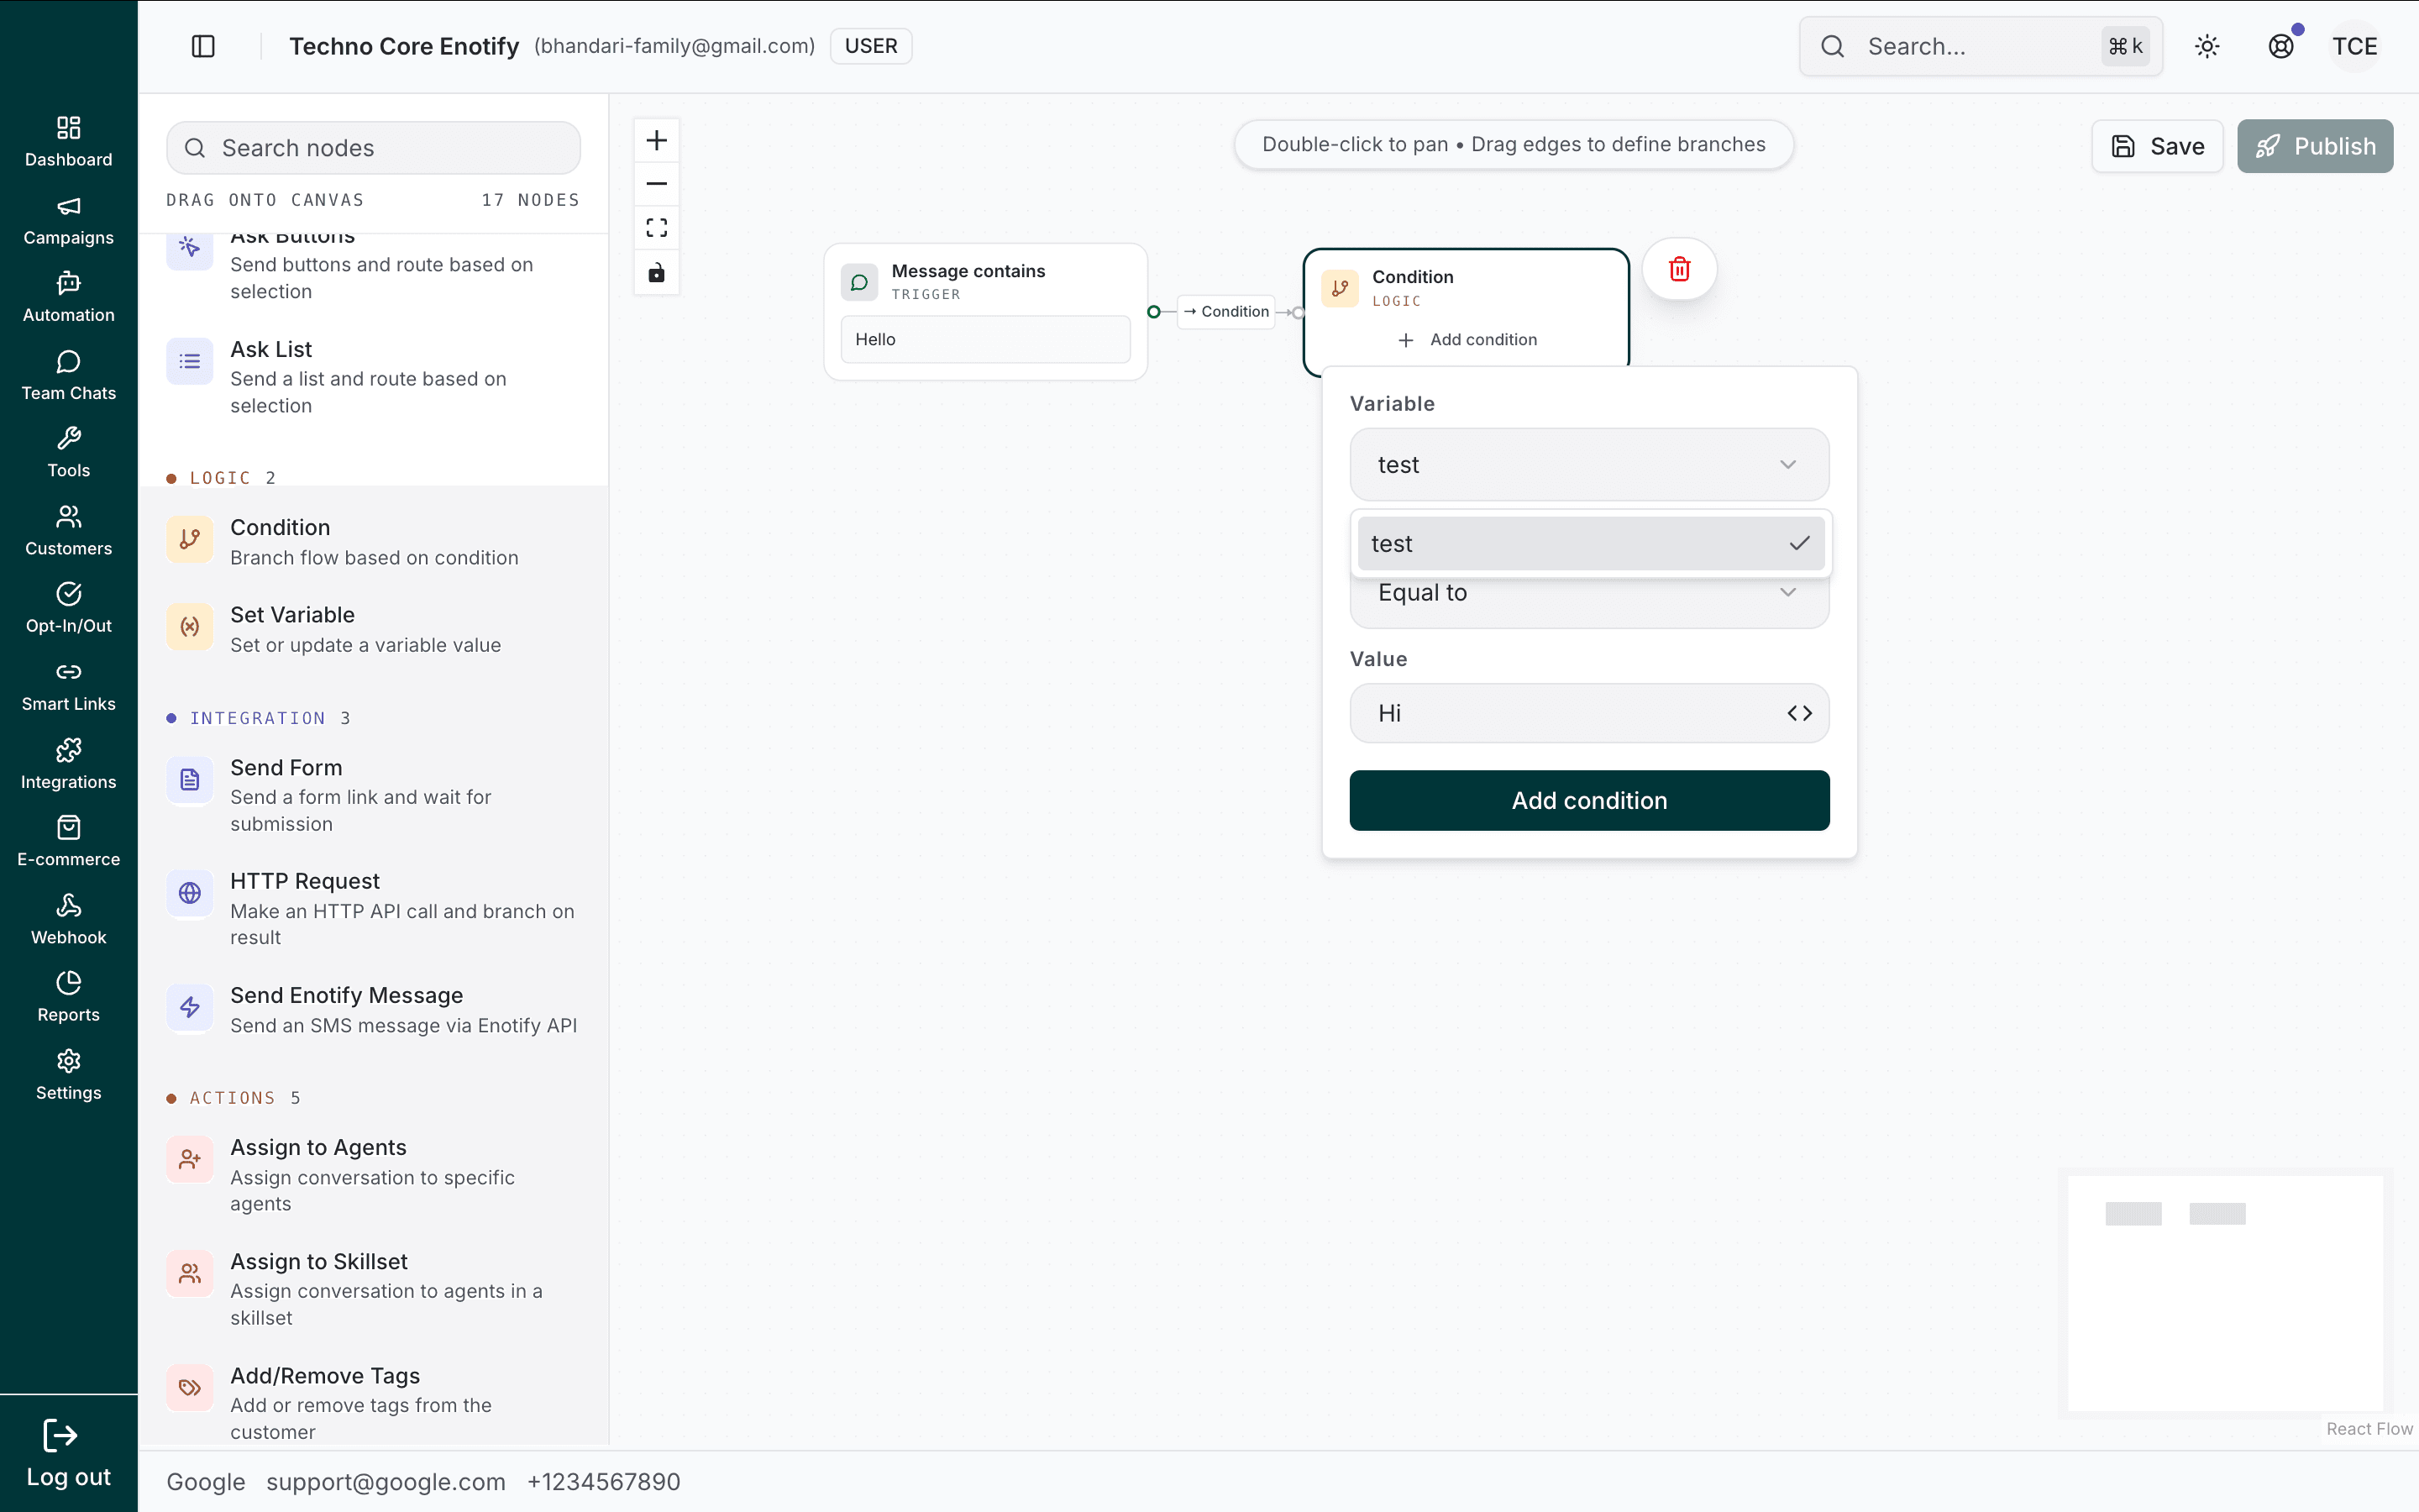
Task: Click the trigger node's output handle
Action: [1153, 312]
